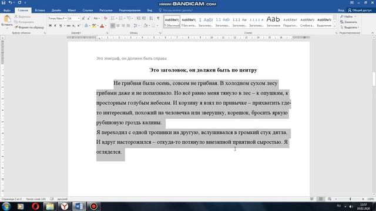Switch to web layout view icon
Screen dimensions: 376x211
tap(330, 199)
